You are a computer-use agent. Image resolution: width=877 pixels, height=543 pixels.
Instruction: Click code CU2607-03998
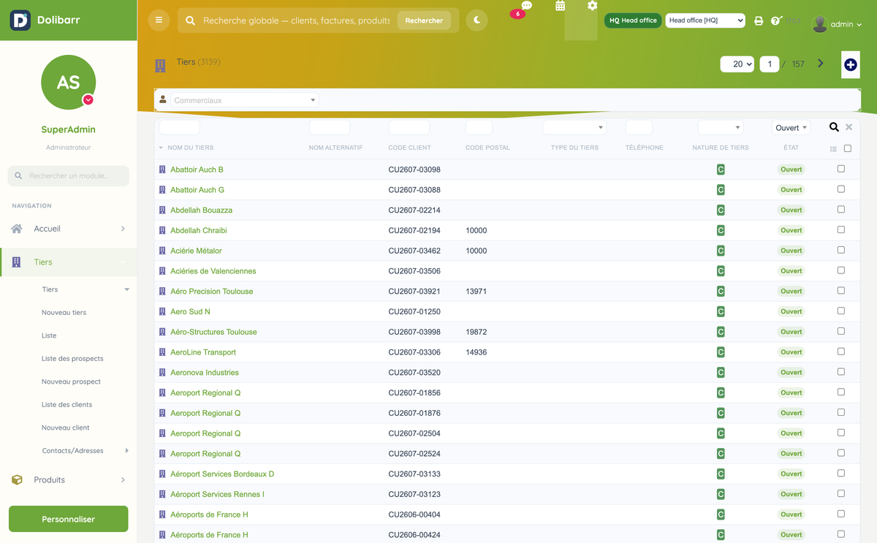[x=414, y=332]
